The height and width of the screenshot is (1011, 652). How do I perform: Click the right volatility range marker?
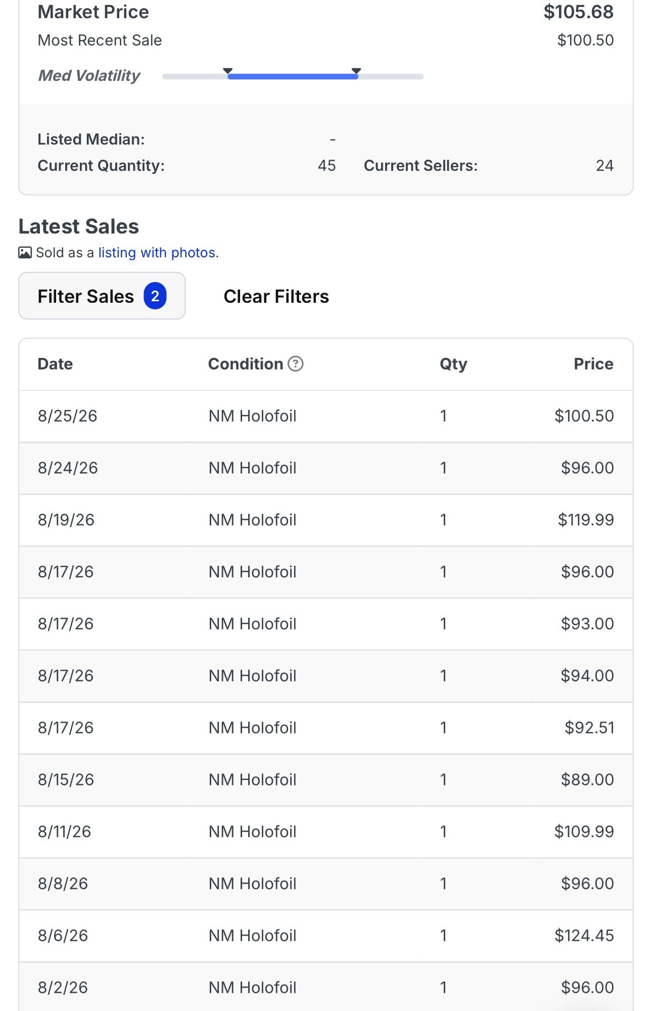tap(356, 71)
